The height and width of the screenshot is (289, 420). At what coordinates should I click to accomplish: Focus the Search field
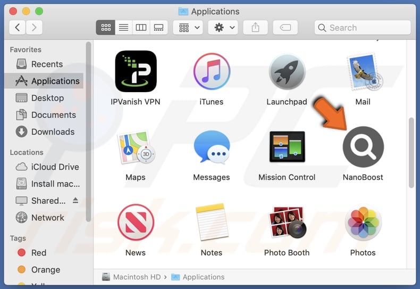[x=363, y=27]
